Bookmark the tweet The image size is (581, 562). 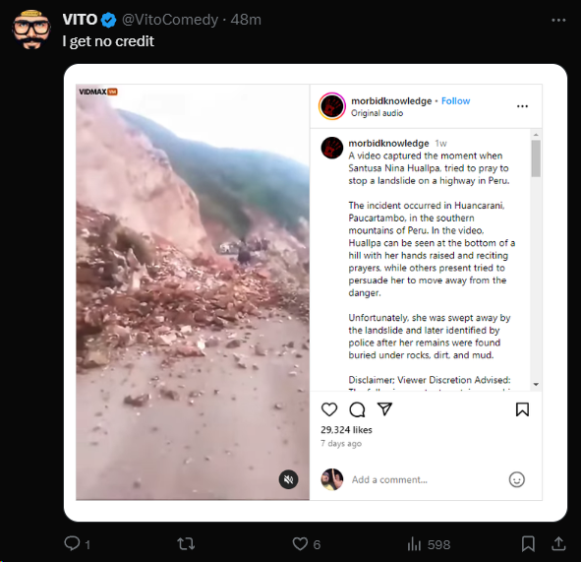click(528, 544)
